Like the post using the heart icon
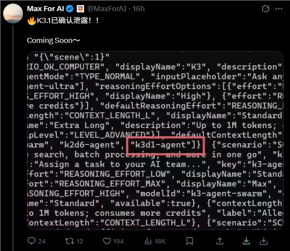290x251 pixels. coord(107,241)
